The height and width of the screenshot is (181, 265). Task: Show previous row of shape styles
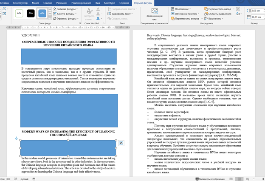[x=50, y=9]
